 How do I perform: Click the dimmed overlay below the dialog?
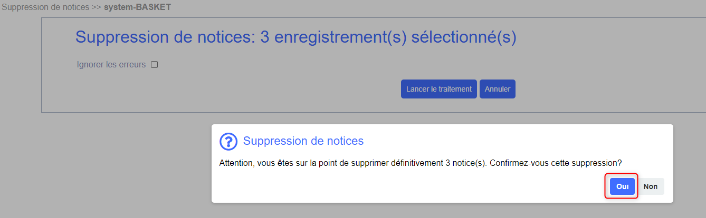442,210
